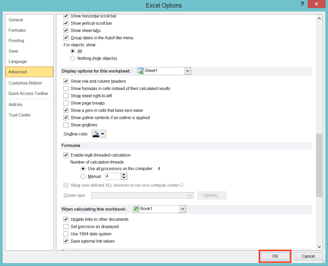Image resolution: width=328 pixels, height=266 pixels.
Task: Click the Cancel button
Action: pyautogui.click(x=308, y=256)
